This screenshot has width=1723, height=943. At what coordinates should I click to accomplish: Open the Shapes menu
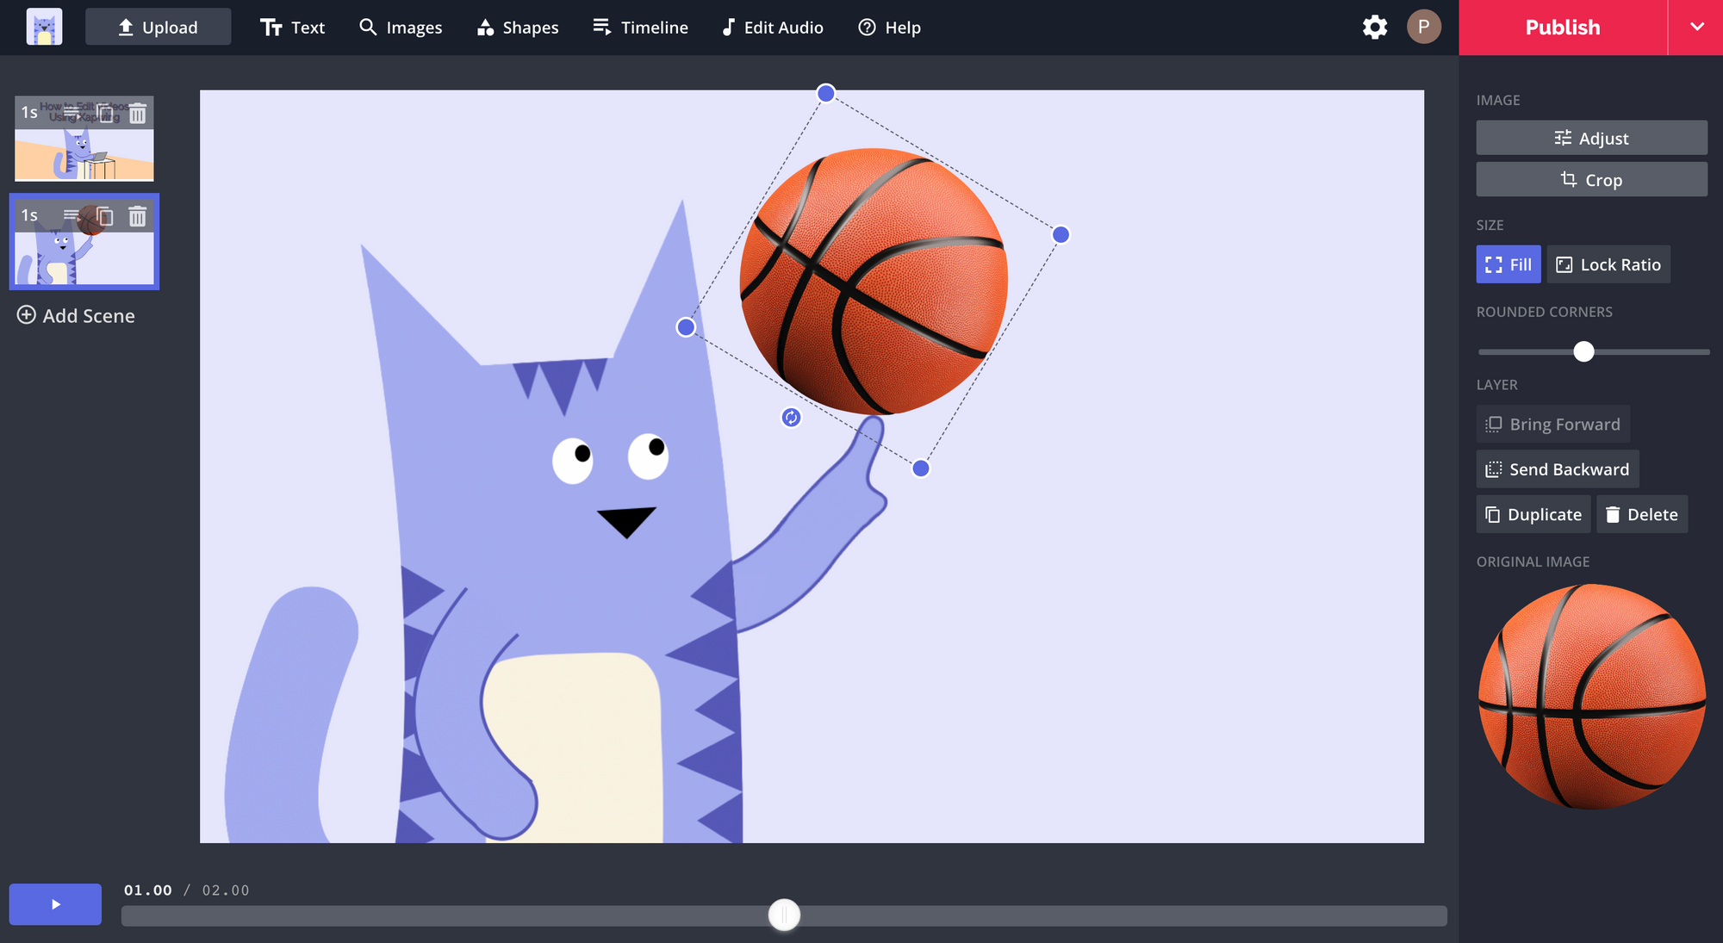click(518, 28)
